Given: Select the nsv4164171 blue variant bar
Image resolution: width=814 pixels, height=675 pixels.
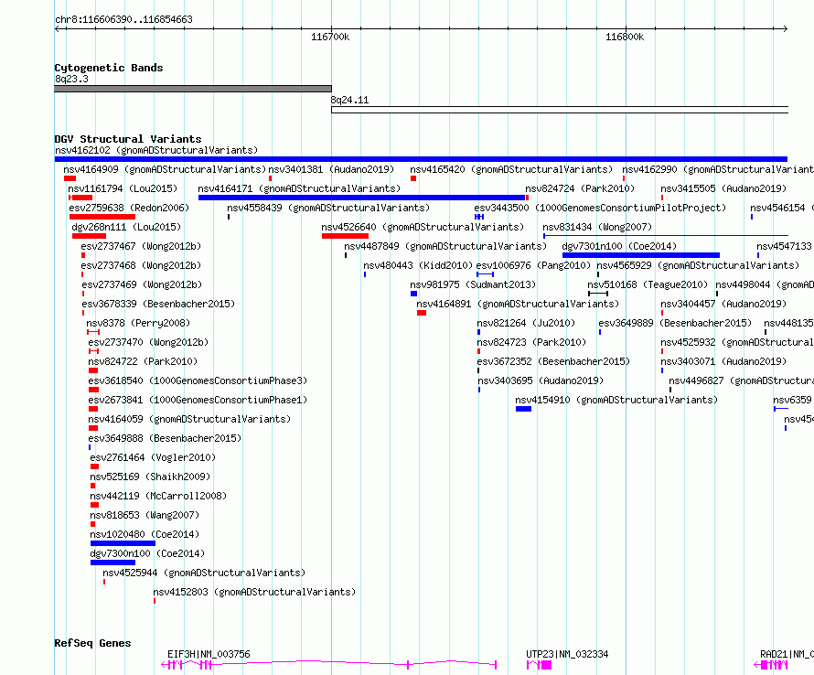Looking at the screenshot, I should click(361, 198).
